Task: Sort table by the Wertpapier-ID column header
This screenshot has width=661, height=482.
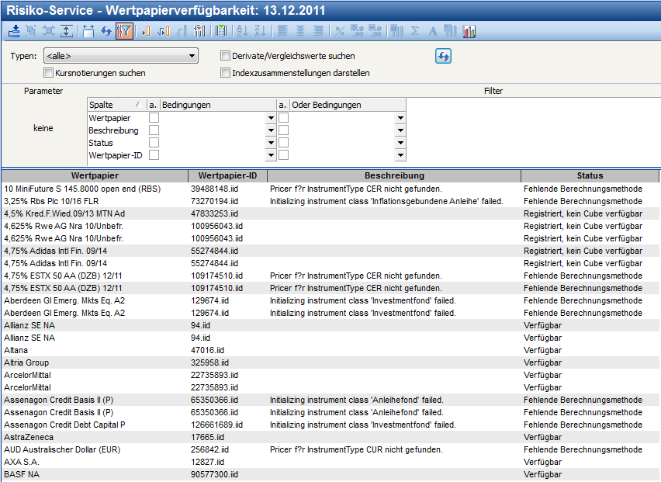Action: click(x=227, y=175)
